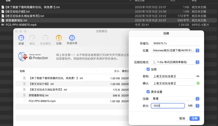
Task: Click the 取消 (Cancel) button
Action: pyautogui.click(x=182, y=118)
